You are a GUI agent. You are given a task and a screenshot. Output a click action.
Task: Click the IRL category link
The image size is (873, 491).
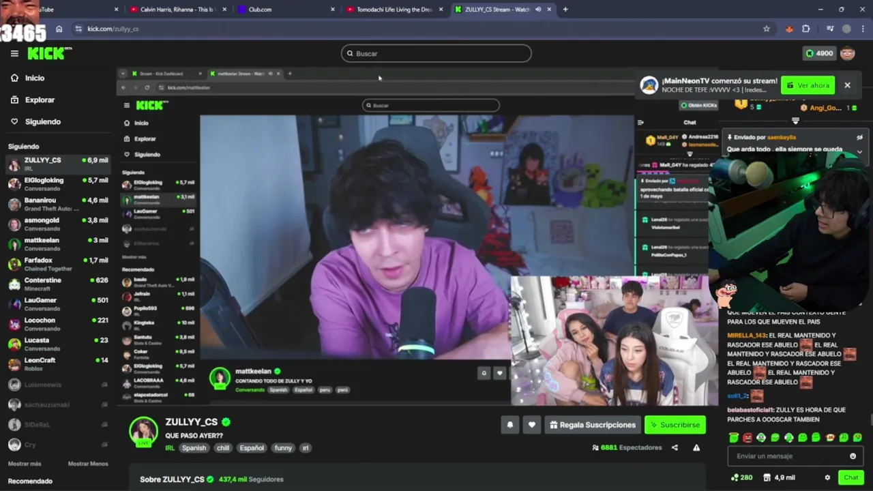click(170, 448)
